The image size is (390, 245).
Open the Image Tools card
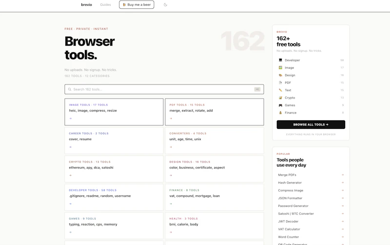(114, 112)
